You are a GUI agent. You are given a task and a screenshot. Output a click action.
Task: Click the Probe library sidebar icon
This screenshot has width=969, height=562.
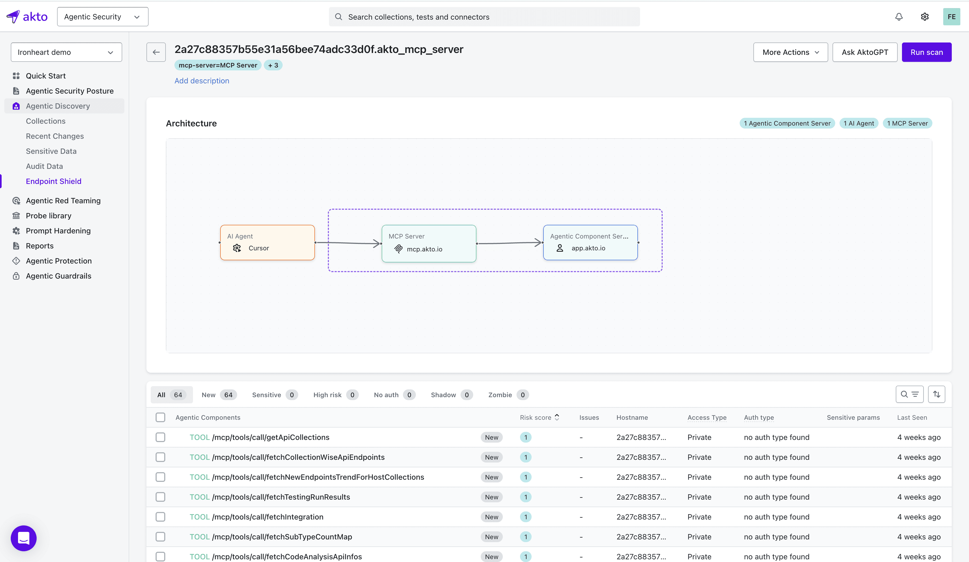(16, 215)
